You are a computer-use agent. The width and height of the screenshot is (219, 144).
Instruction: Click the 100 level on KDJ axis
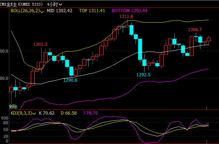click(x=4, y=118)
